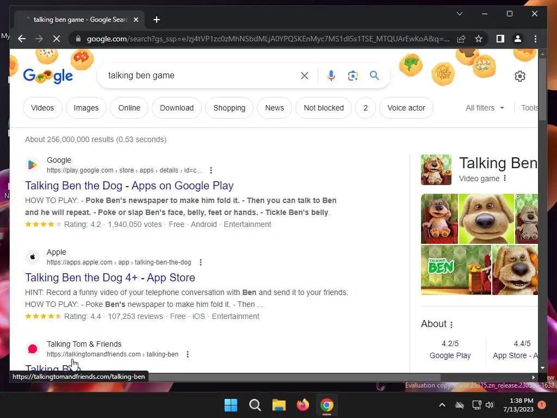Open the Windows Start menu
The image size is (557, 418).
pyautogui.click(x=231, y=405)
